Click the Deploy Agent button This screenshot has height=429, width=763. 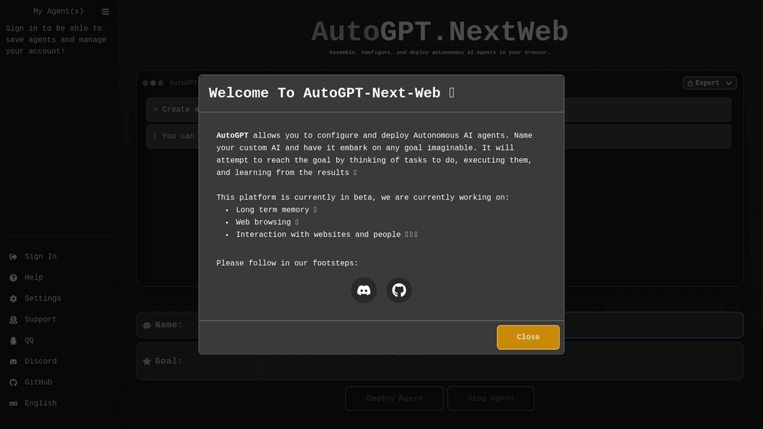[x=394, y=399]
